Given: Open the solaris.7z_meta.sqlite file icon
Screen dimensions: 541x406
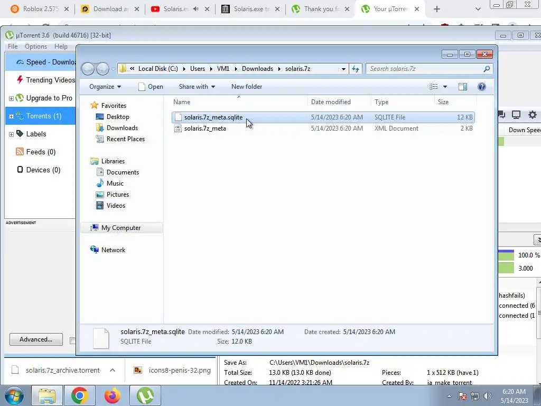Looking at the screenshot, I should [x=178, y=117].
